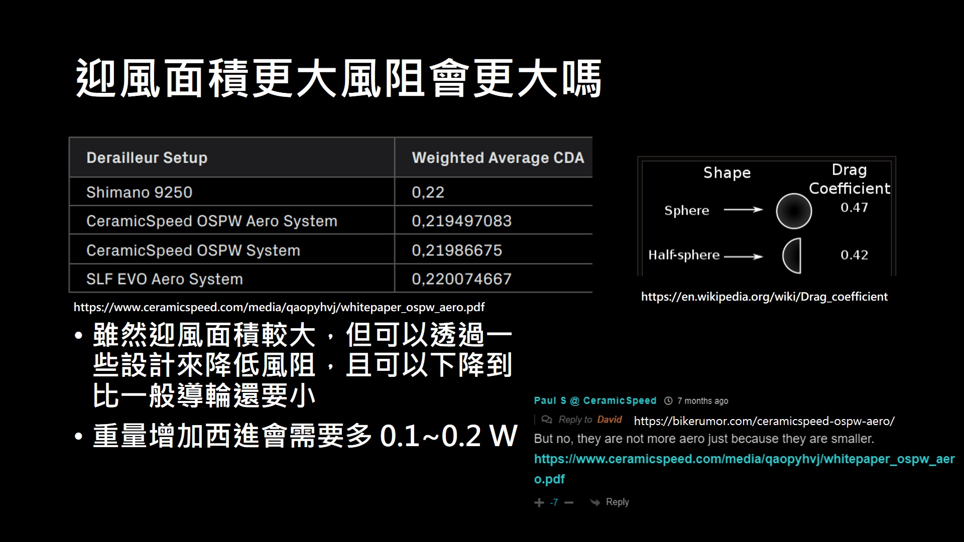Click the half-sphere shape image
The width and height of the screenshot is (964, 542).
point(793,256)
